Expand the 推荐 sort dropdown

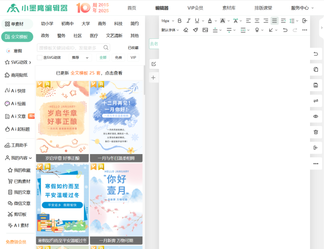click(x=81, y=58)
